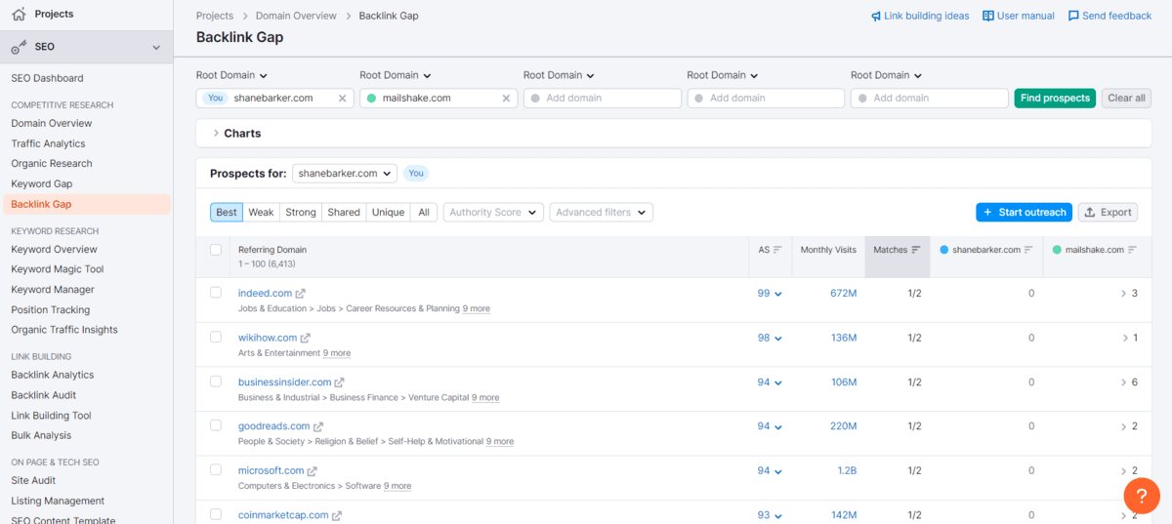Image resolution: width=1172 pixels, height=524 pixels.
Task: Select the Unique filter tab
Action: 388,213
